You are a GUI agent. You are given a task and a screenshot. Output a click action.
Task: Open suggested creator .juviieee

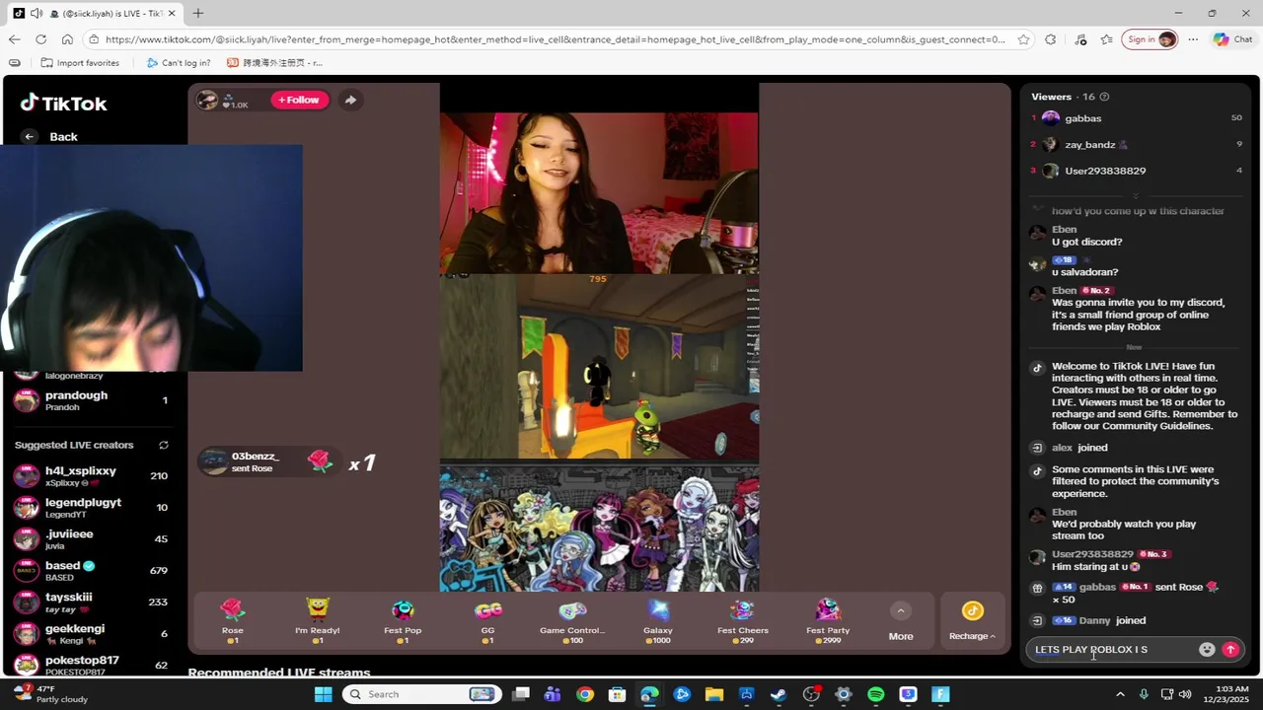click(x=91, y=539)
